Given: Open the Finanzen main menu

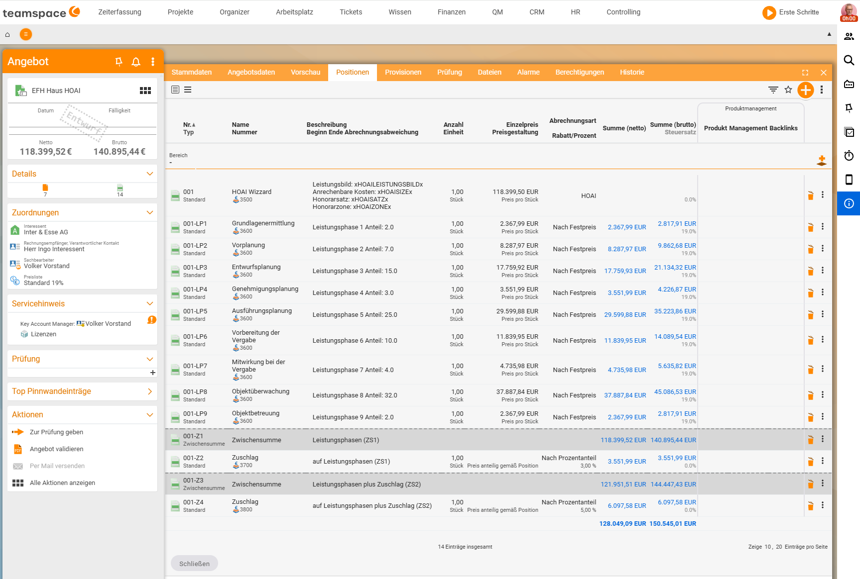Looking at the screenshot, I should 452,12.
